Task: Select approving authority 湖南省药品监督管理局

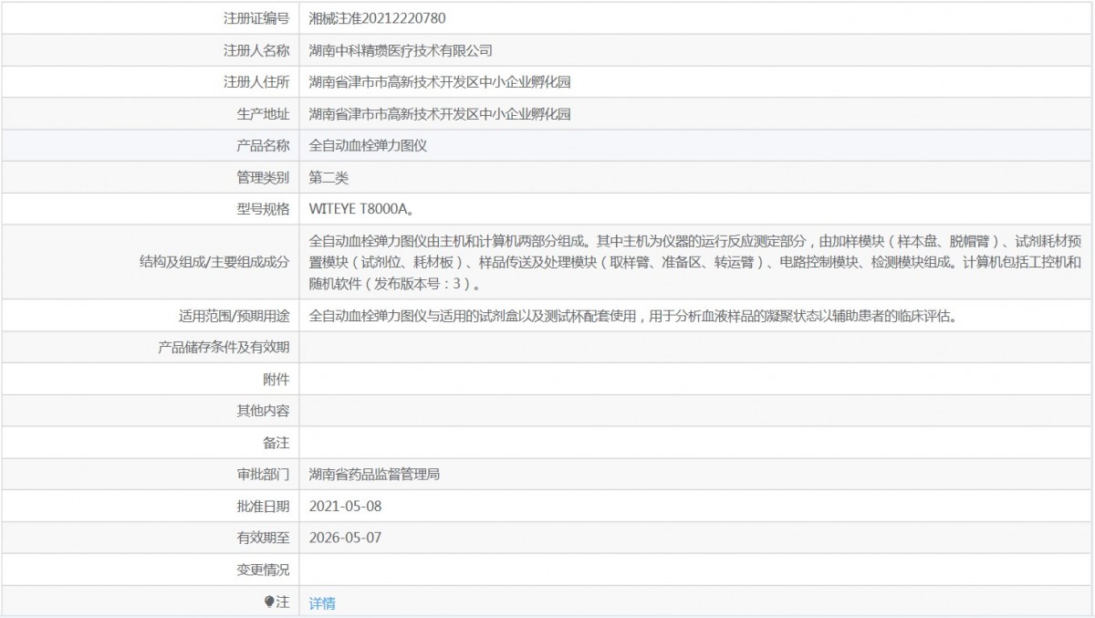Action: pos(375,475)
